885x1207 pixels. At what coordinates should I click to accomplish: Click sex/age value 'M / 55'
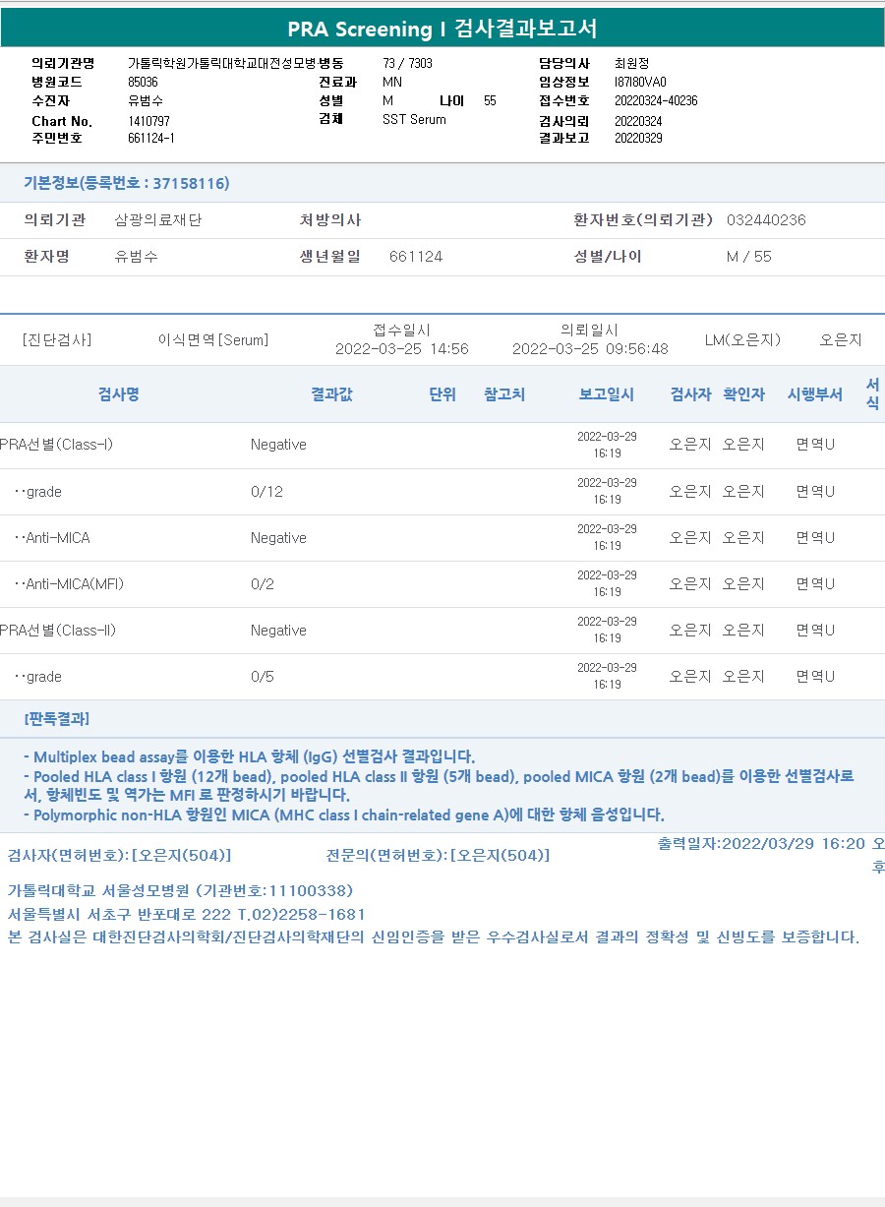pyautogui.click(x=749, y=256)
